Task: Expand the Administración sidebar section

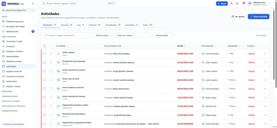Action: pos(18,111)
